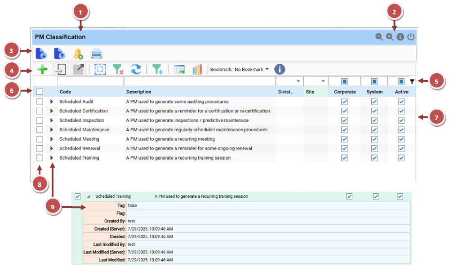Clear filters using funnel with red X
This screenshot has height=271, width=449.
tap(118, 69)
